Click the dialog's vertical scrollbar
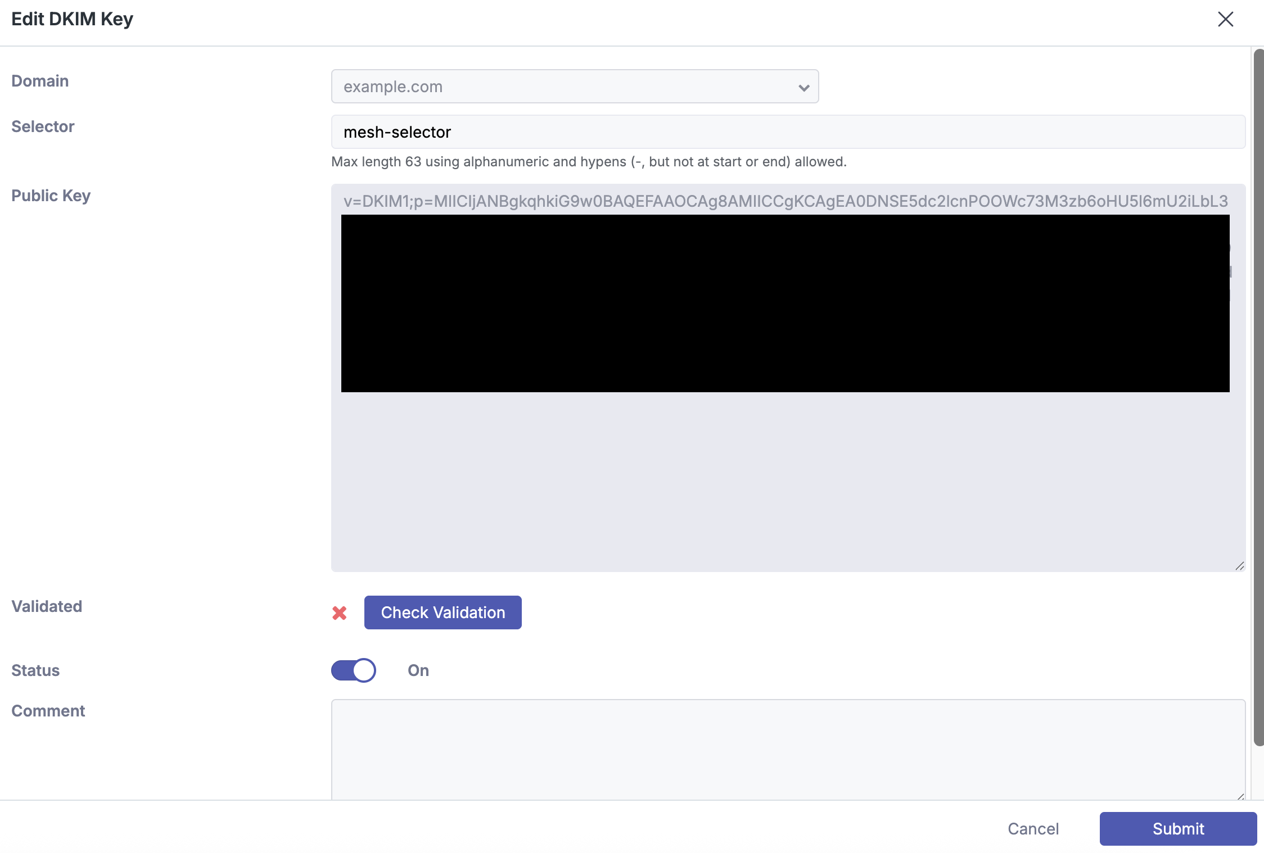The image size is (1264, 853). 1258,393
